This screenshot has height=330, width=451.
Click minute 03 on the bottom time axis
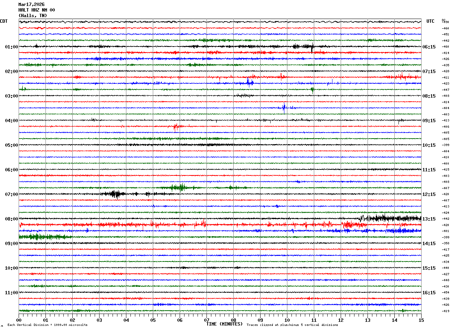[x=99, y=320]
